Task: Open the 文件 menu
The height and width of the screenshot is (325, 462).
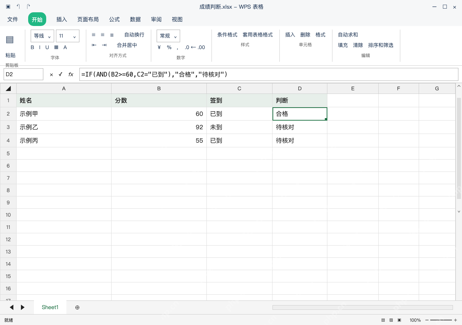Action: 13,19
